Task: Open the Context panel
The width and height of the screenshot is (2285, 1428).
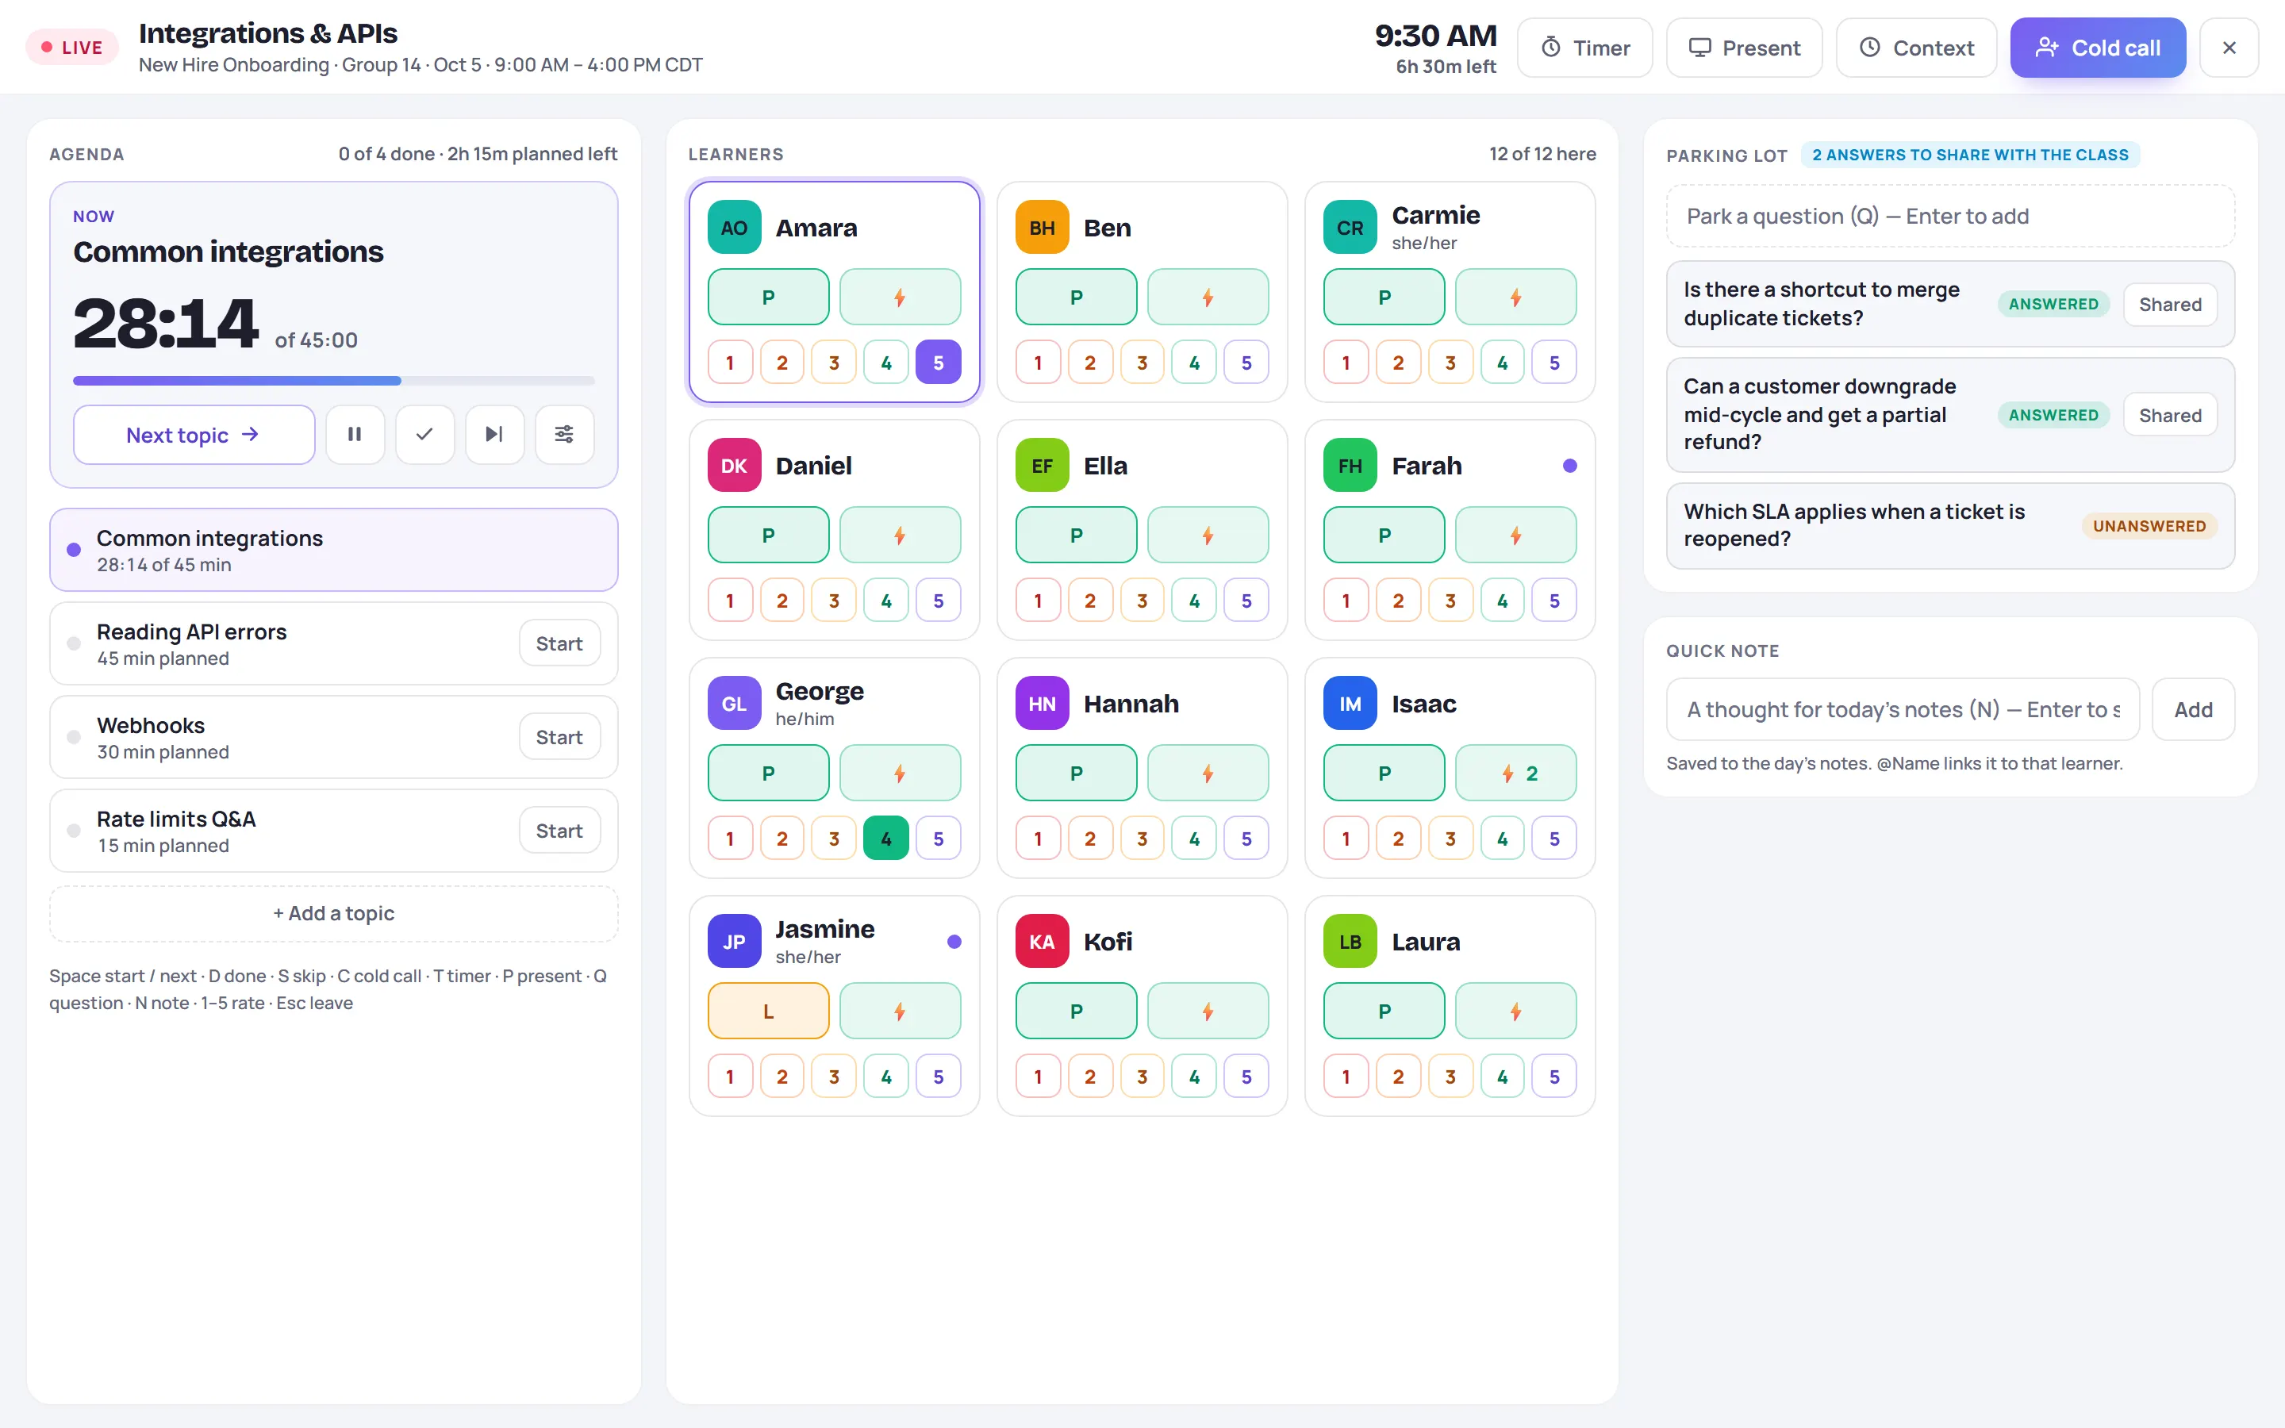Action: (1916, 48)
